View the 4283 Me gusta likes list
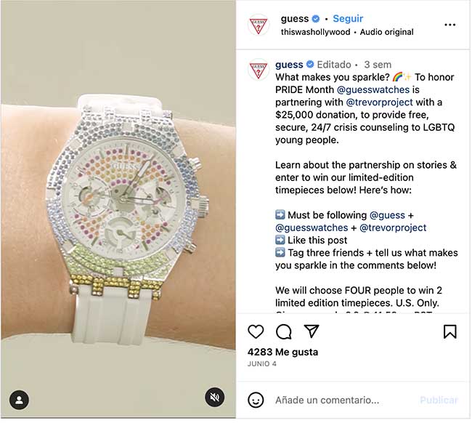This screenshot has width=472, height=423. [x=282, y=352]
